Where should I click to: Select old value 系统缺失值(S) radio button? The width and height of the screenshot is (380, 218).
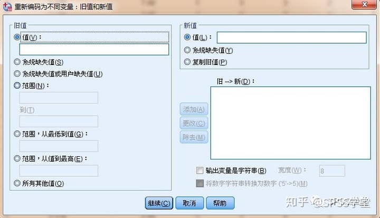[x=17, y=62]
